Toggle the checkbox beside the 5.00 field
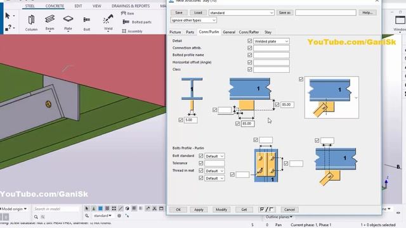Image resolution: width=406 pixels, height=228 pixels. click(x=180, y=120)
